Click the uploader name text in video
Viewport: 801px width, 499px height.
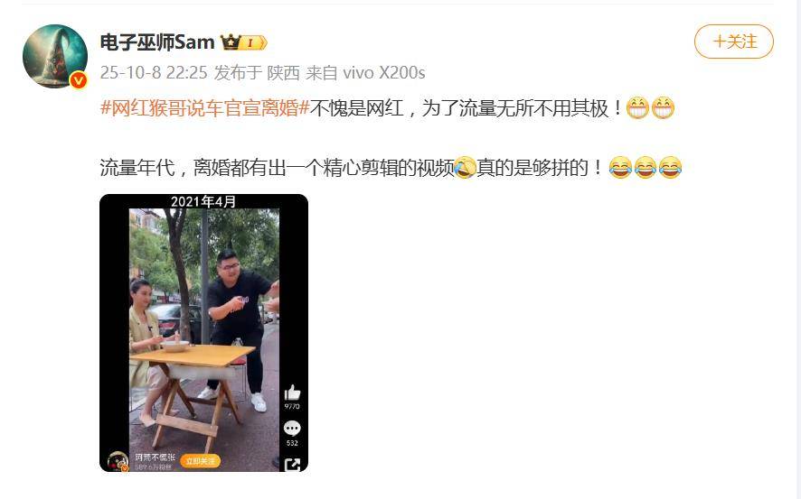pos(155,457)
